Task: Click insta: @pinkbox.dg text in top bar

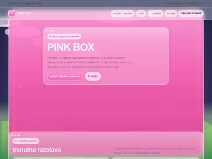Action: point(31,4)
